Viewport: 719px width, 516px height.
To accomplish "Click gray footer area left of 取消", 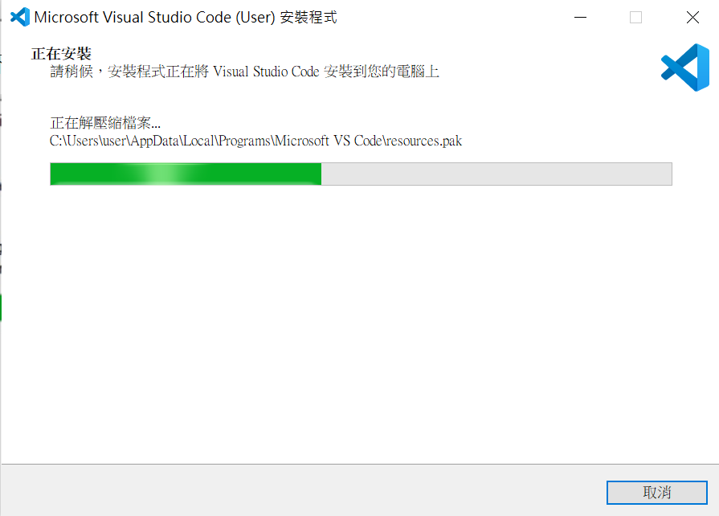I will click(x=303, y=491).
